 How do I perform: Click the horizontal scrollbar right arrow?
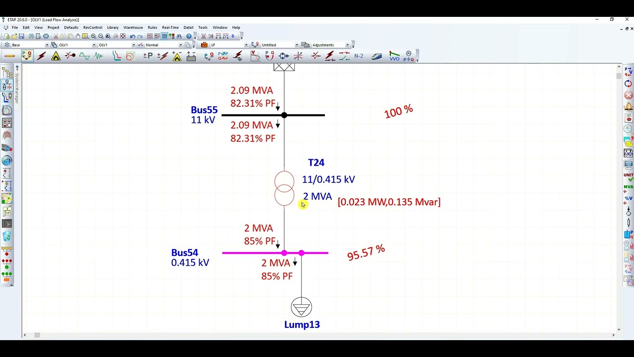coord(613,335)
